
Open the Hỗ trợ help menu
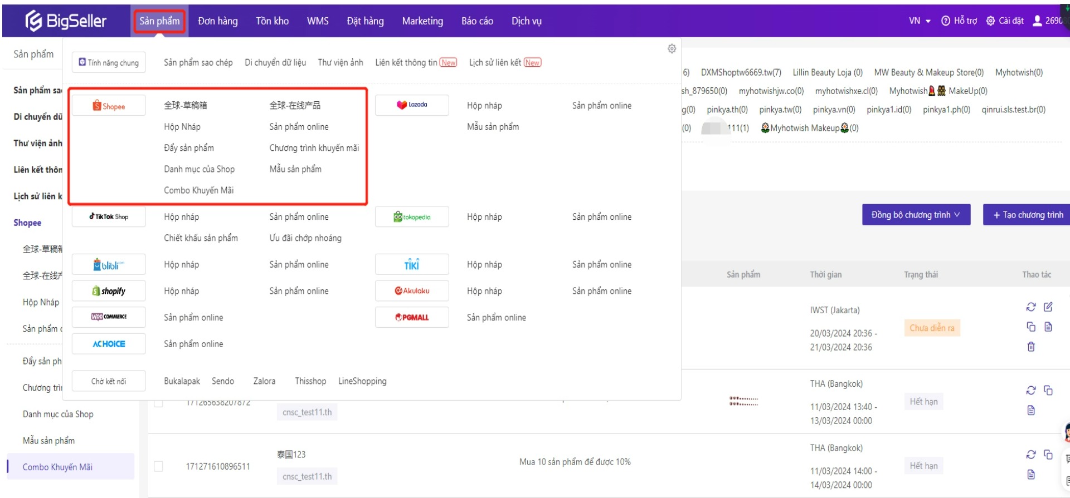[x=959, y=21]
